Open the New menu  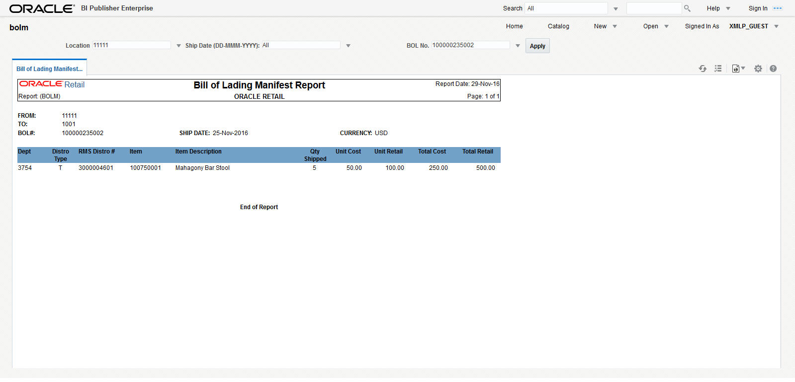[x=600, y=26]
